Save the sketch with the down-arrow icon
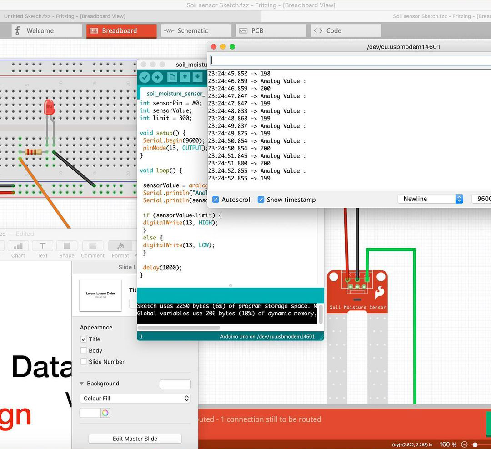This screenshot has height=449, width=491. pyautogui.click(x=197, y=77)
